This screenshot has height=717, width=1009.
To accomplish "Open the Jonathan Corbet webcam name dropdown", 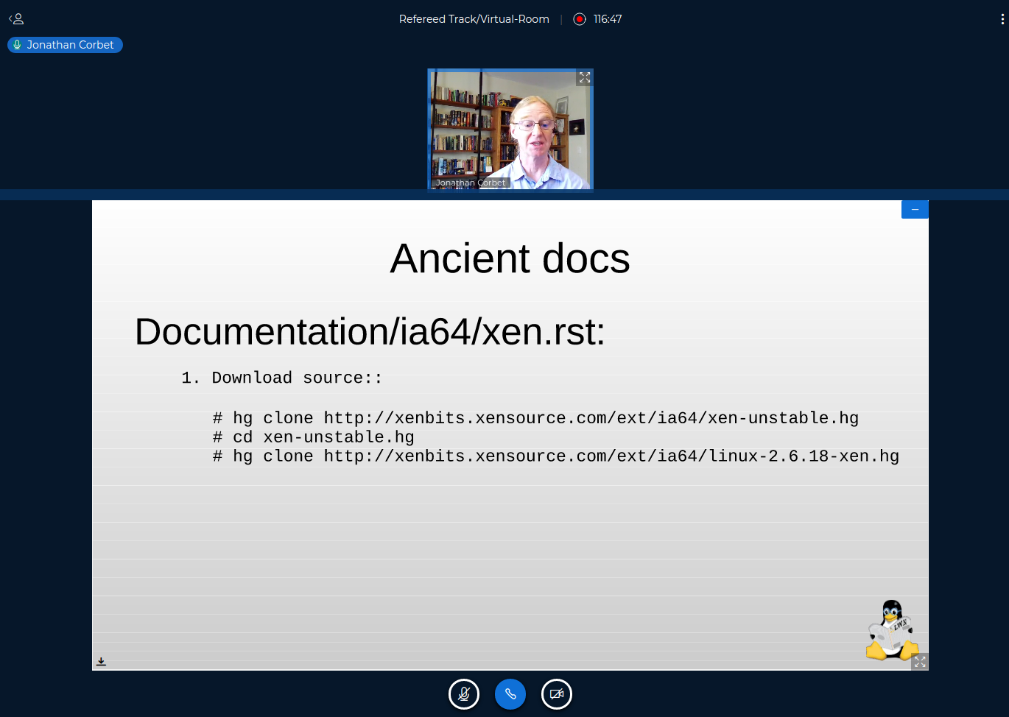I will [470, 183].
